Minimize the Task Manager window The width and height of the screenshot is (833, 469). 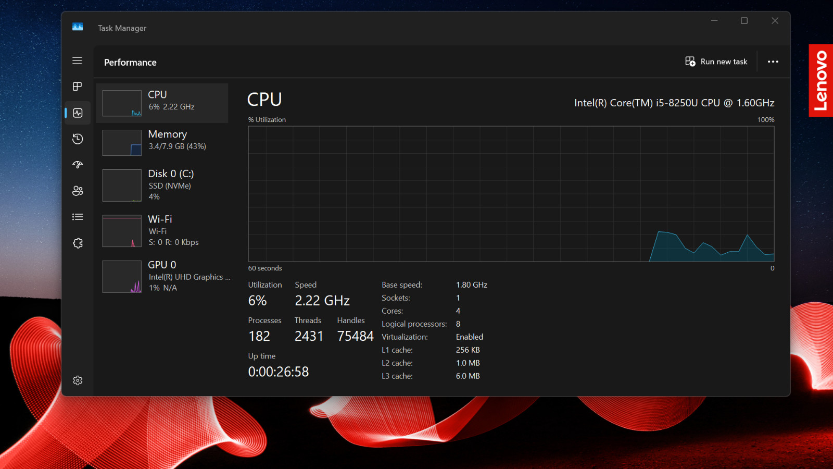(x=714, y=21)
